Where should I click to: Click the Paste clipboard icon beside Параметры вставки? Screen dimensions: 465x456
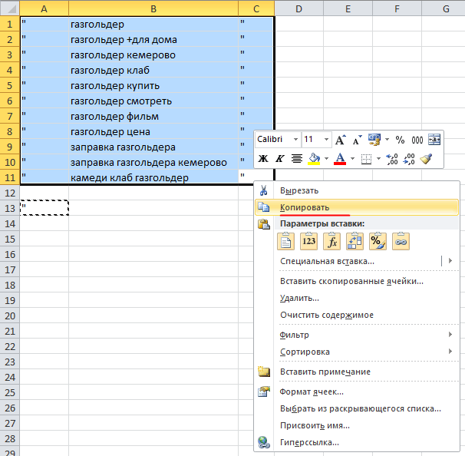click(264, 224)
